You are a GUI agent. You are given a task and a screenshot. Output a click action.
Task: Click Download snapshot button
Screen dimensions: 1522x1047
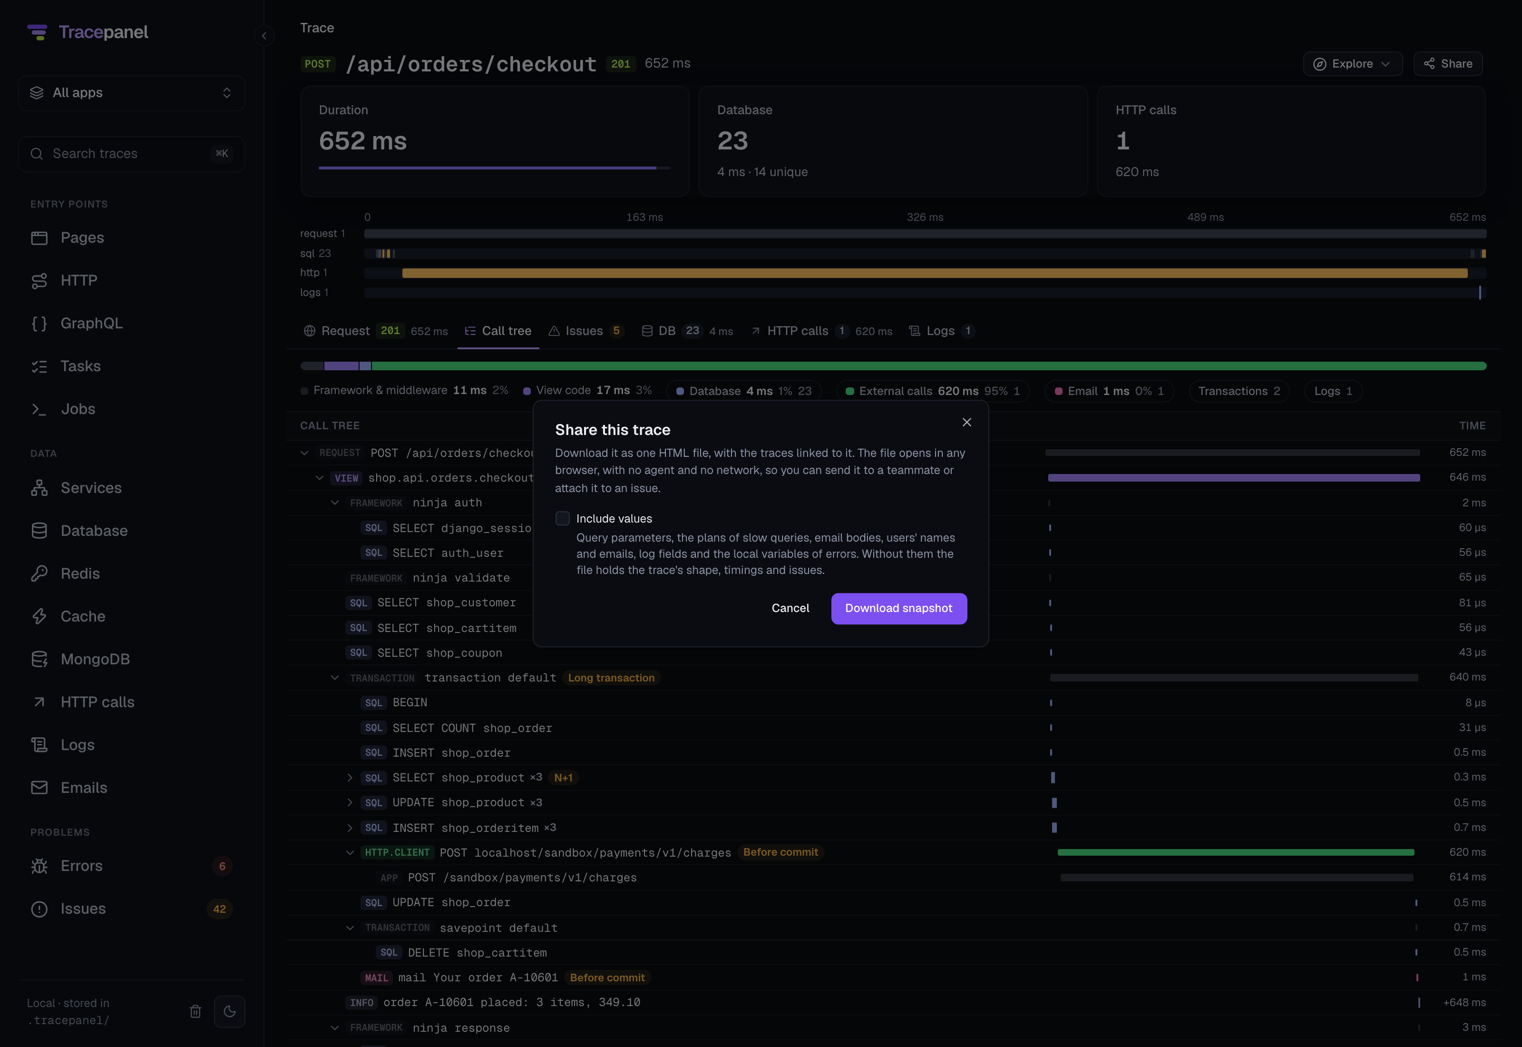tap(898, 609)
